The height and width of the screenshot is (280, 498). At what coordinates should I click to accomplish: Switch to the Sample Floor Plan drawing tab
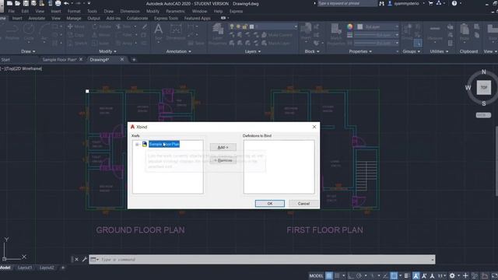point(59,60)
